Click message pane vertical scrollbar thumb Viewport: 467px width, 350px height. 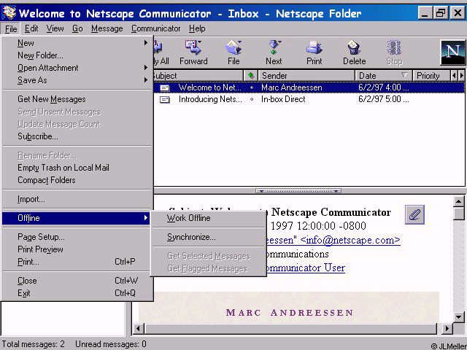[x=459, y=214]
